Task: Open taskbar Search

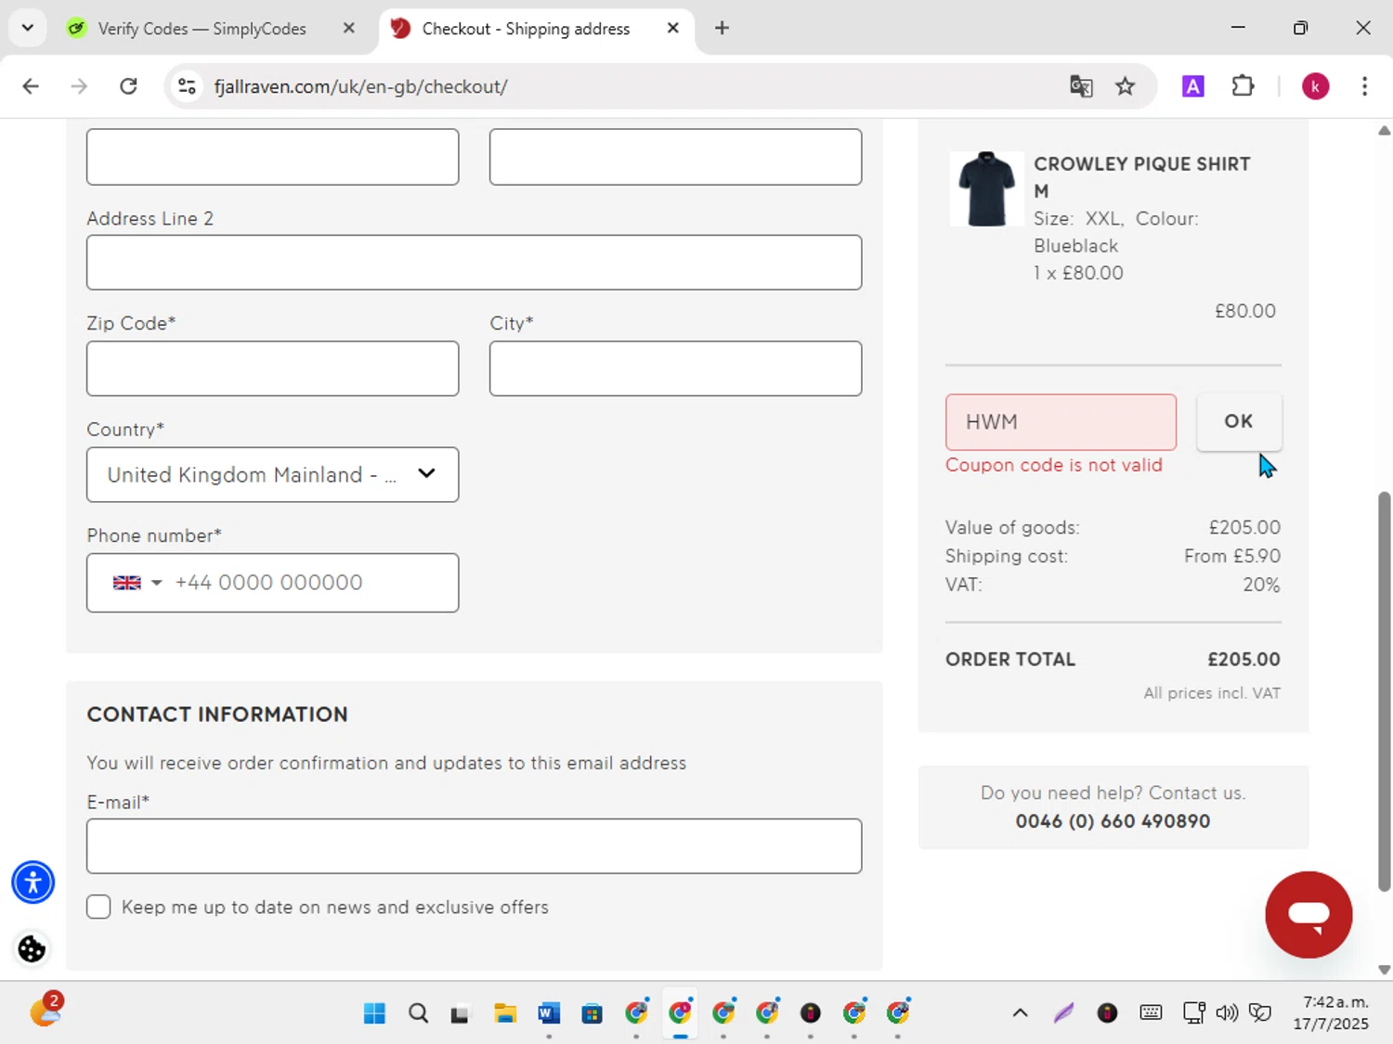Action: 418,1012
